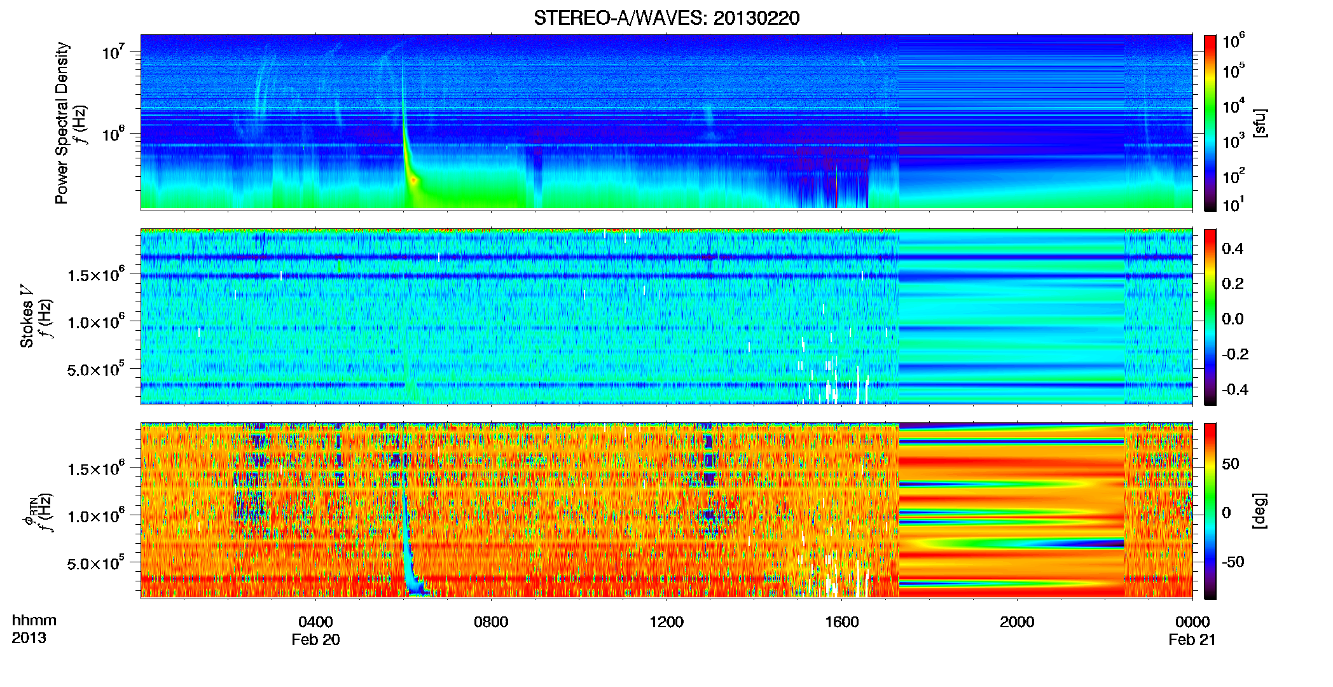Click the Feb 20 date label
Screen dimensions: 1333x687
[315, 639]
